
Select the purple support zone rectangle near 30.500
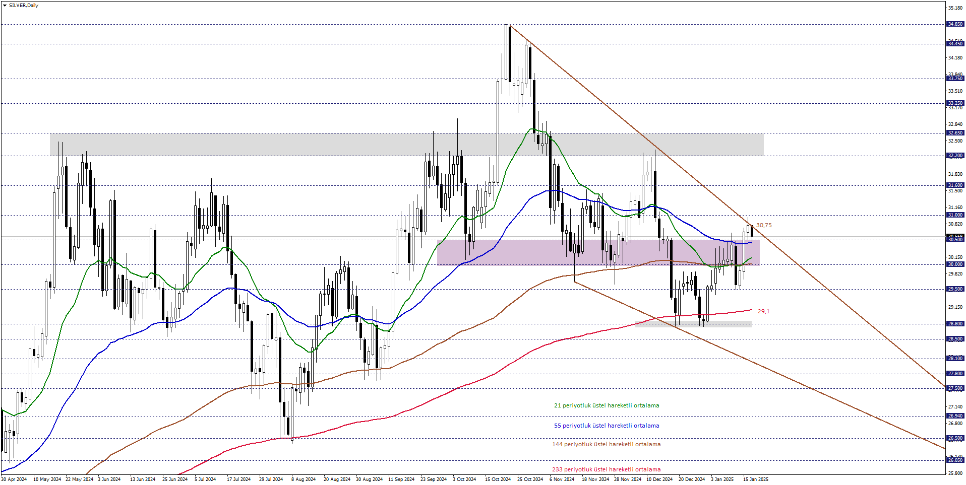tap(598, 252)
